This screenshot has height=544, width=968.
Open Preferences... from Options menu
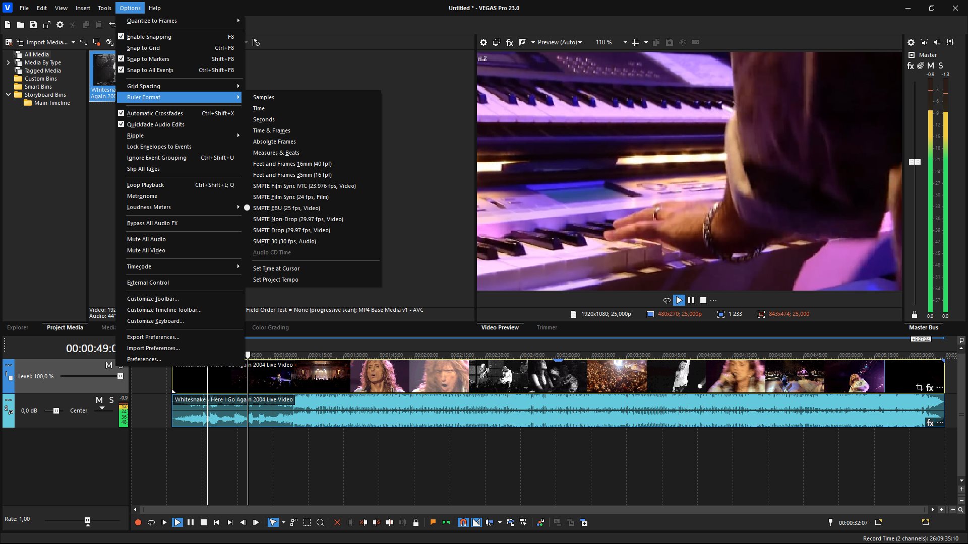[x=144, y=359]
